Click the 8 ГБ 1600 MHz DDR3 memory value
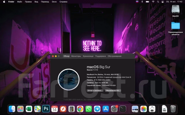This screenshot has height=115, width=185. 102,80
